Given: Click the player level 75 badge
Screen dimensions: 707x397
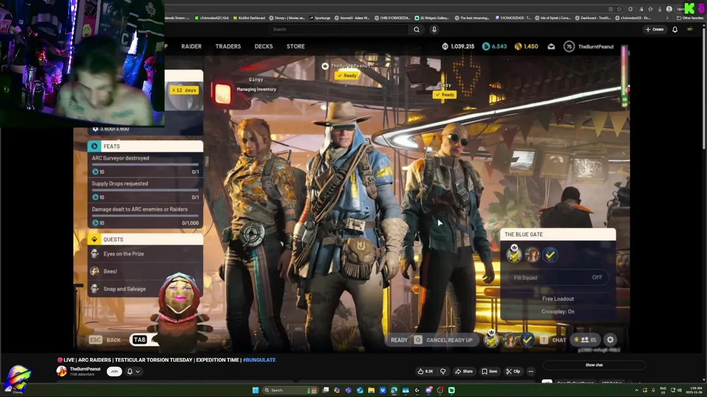Looking at the screenshot, I should pos(569,46).
